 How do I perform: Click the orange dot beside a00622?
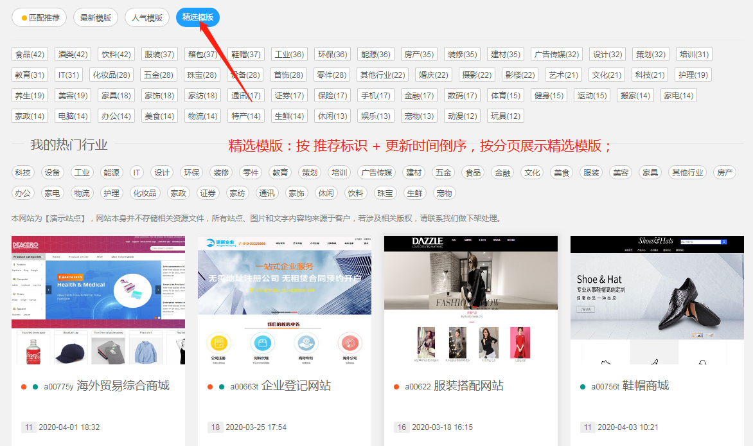click(396, 387)
